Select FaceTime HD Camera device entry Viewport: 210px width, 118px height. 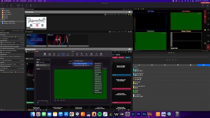coord(82,66)
